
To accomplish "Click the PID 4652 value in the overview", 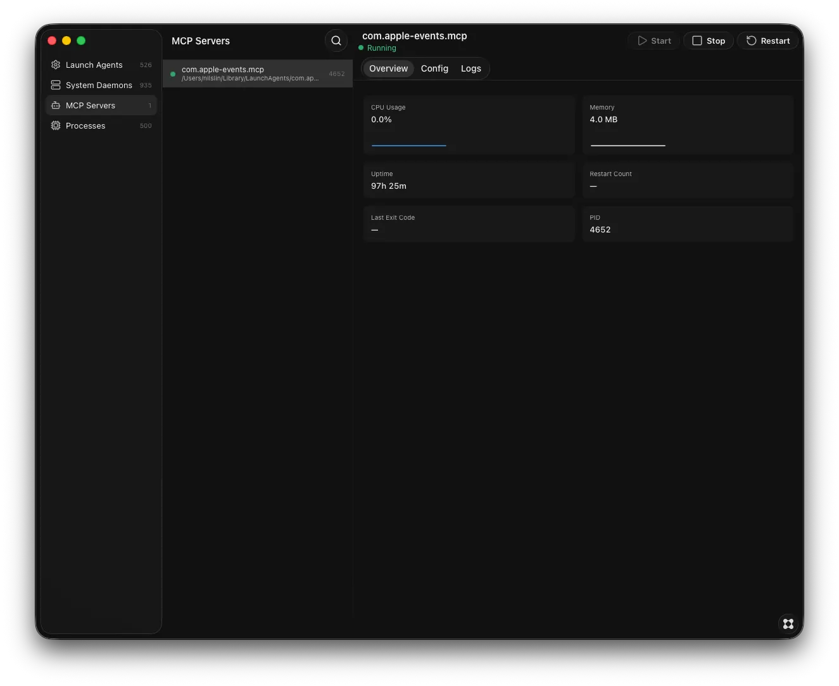I will pyautogui.click(x=600, y=230).
